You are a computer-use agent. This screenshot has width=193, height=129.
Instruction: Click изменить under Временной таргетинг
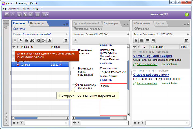point(106,63)
